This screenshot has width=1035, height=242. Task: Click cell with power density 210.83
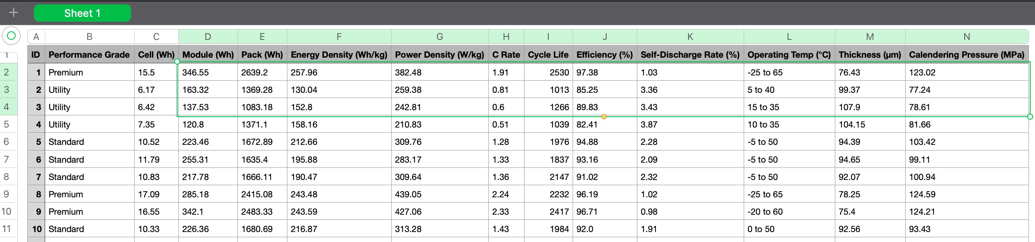pyautogui.click(x=440, y=124)
